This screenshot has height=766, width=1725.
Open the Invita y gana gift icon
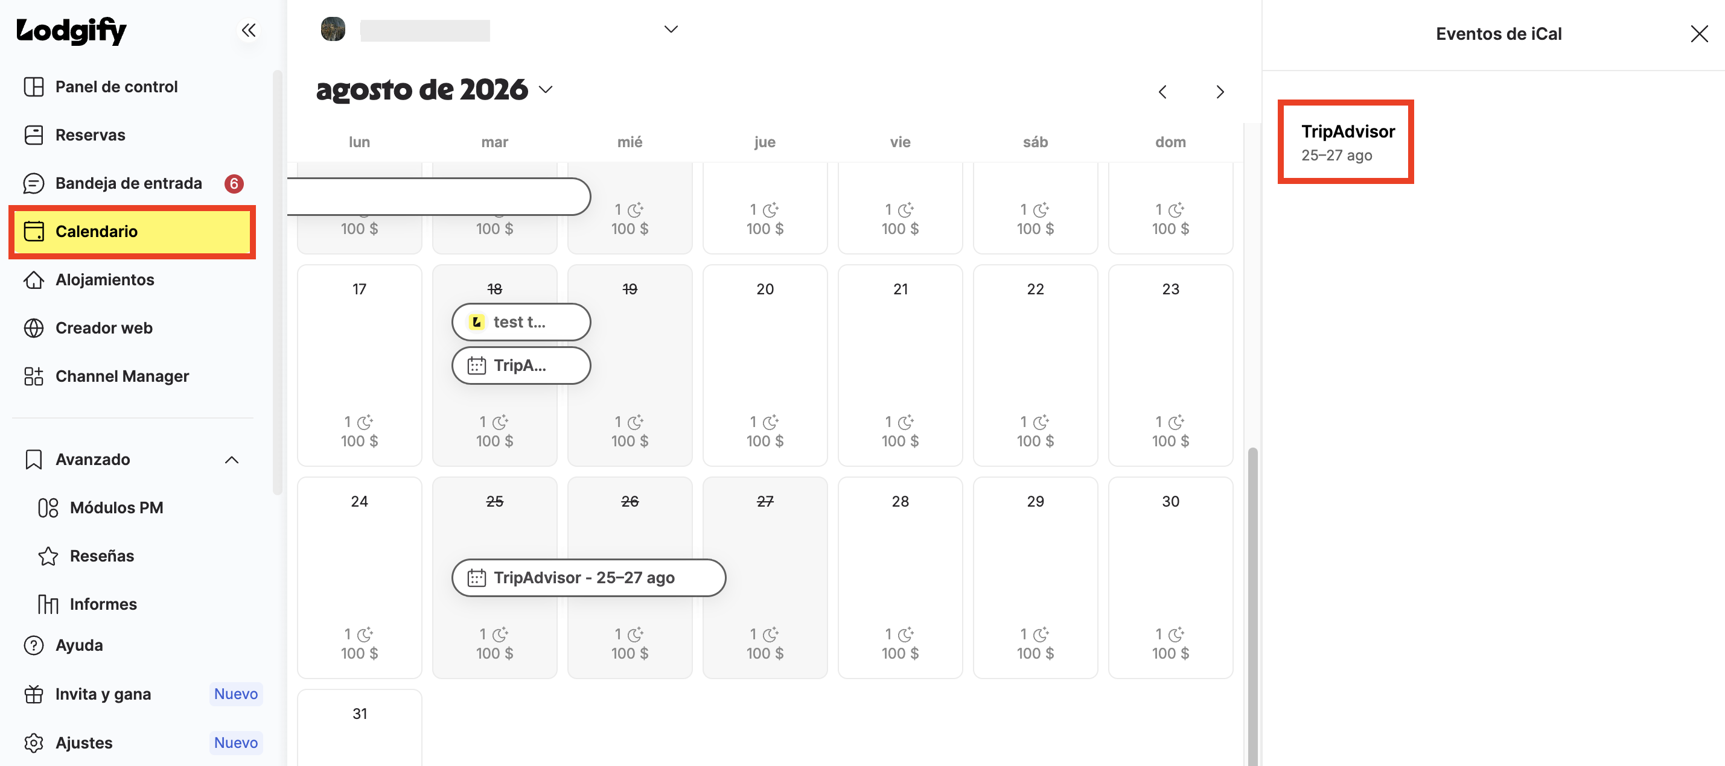(33, 694)
